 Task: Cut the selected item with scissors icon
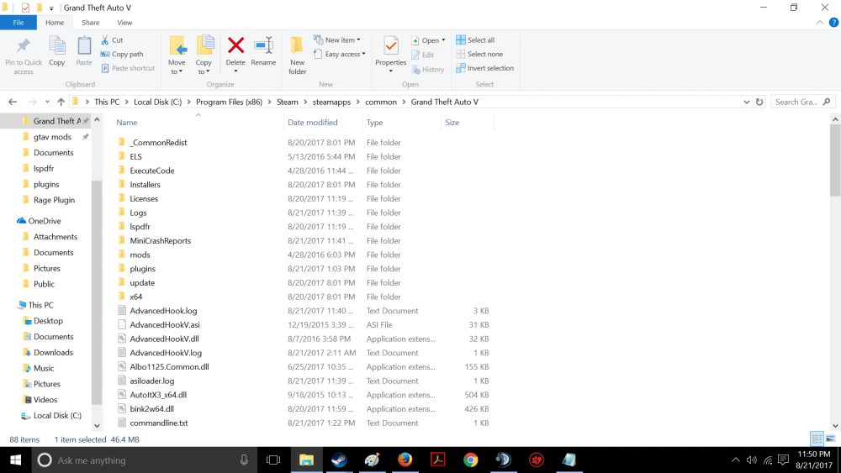112,40
